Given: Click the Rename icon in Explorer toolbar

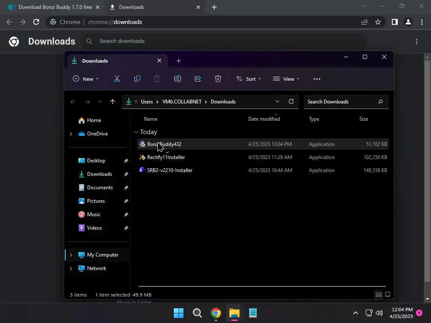Looking at the screenshot, I should (178, 79).
